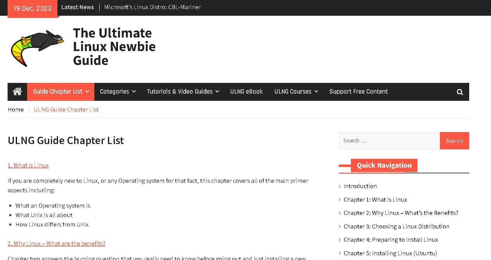Click The Ultimate Linux Newbie Guide title
Image resolution: width=491 pixels, height=260 pixels.
point(114,47)
